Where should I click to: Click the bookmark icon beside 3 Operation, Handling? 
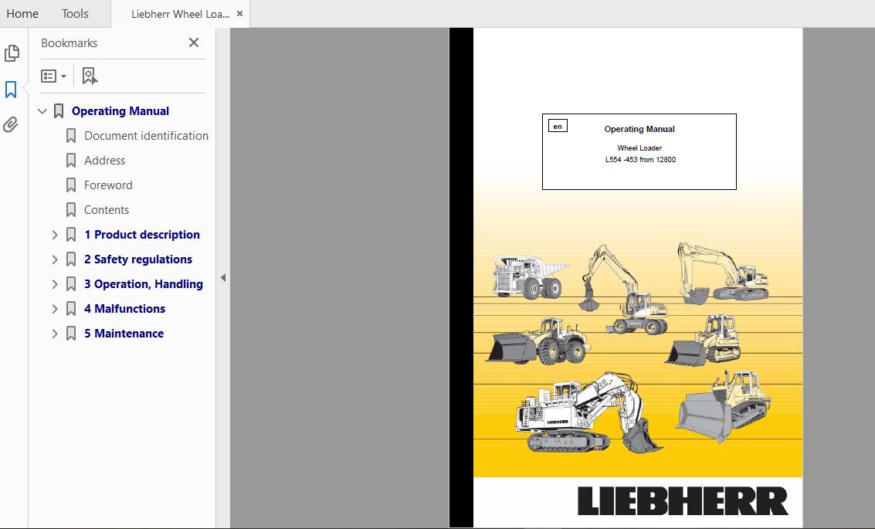[71, 284]
